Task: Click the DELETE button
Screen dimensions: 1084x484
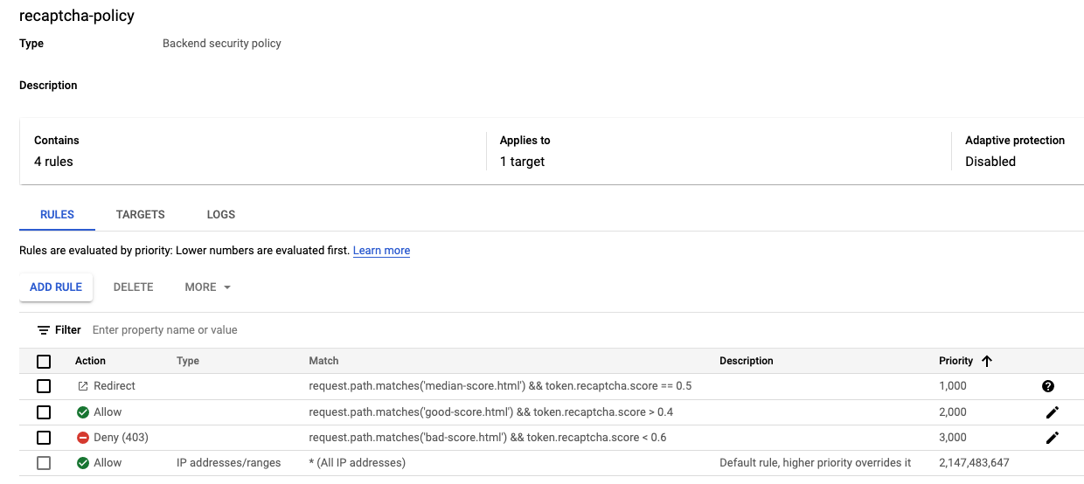Action: [133, 287]
